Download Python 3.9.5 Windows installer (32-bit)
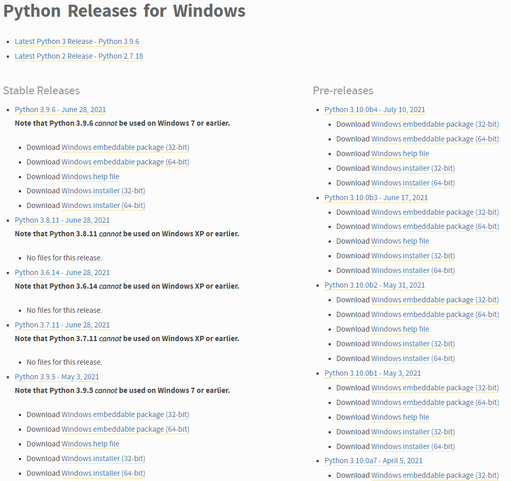This screenshot has width=511, height=481. 103,459
